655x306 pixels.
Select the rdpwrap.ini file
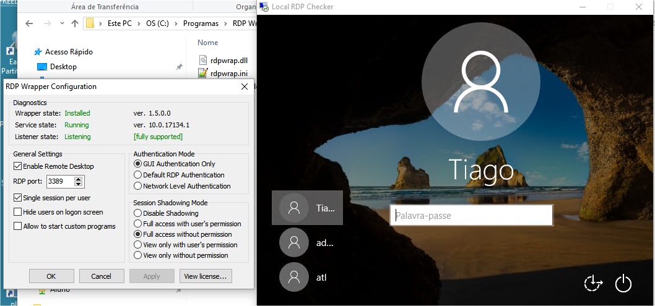click(229, 74)
